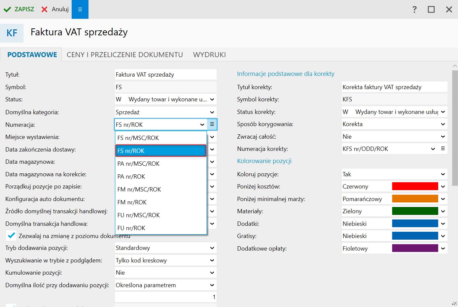Switch to CENY I PRZELICZENIE DOKUMENTU tab
Image resolution: width=458 pixels, height=307 pixels.
pos(125,55)
